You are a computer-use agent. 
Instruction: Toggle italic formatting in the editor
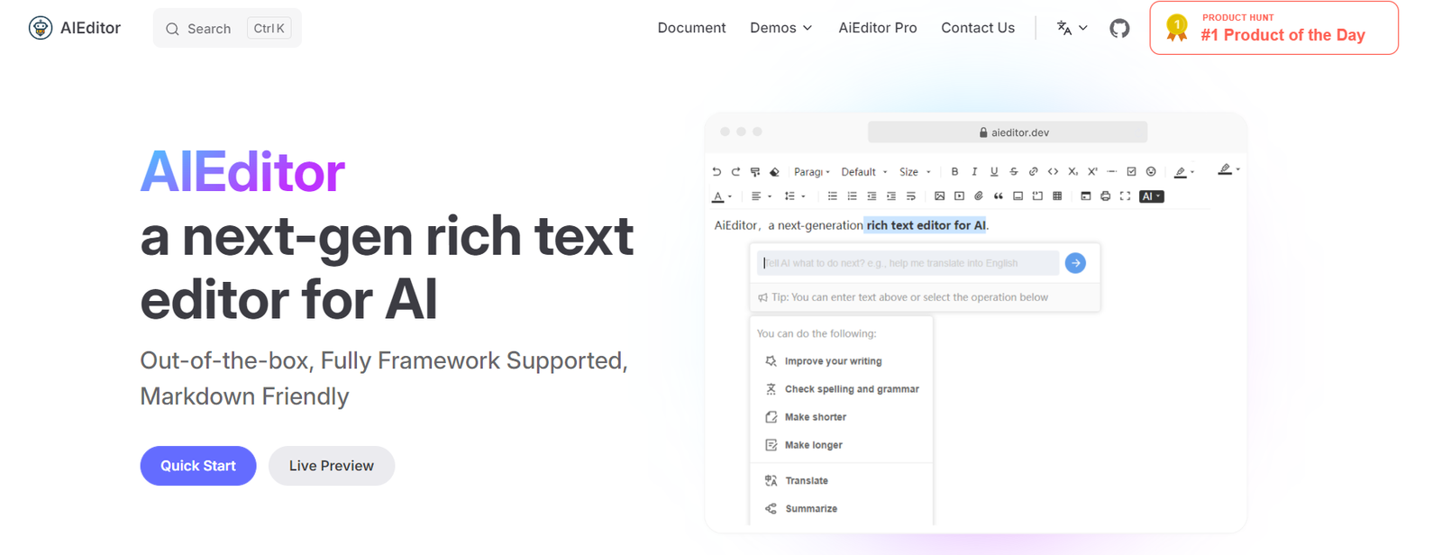click(x=974, y=171)
